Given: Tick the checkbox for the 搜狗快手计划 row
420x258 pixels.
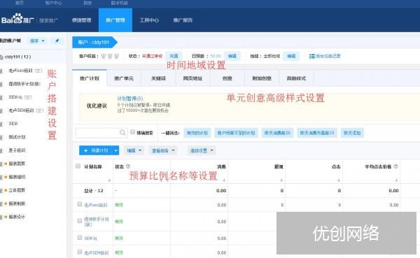Looking at the screenshot, I should pos(80,220).
